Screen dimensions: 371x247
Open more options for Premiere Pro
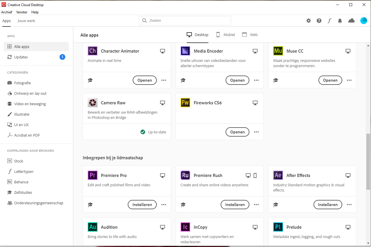pyautogui.click(x=164, y=205)
